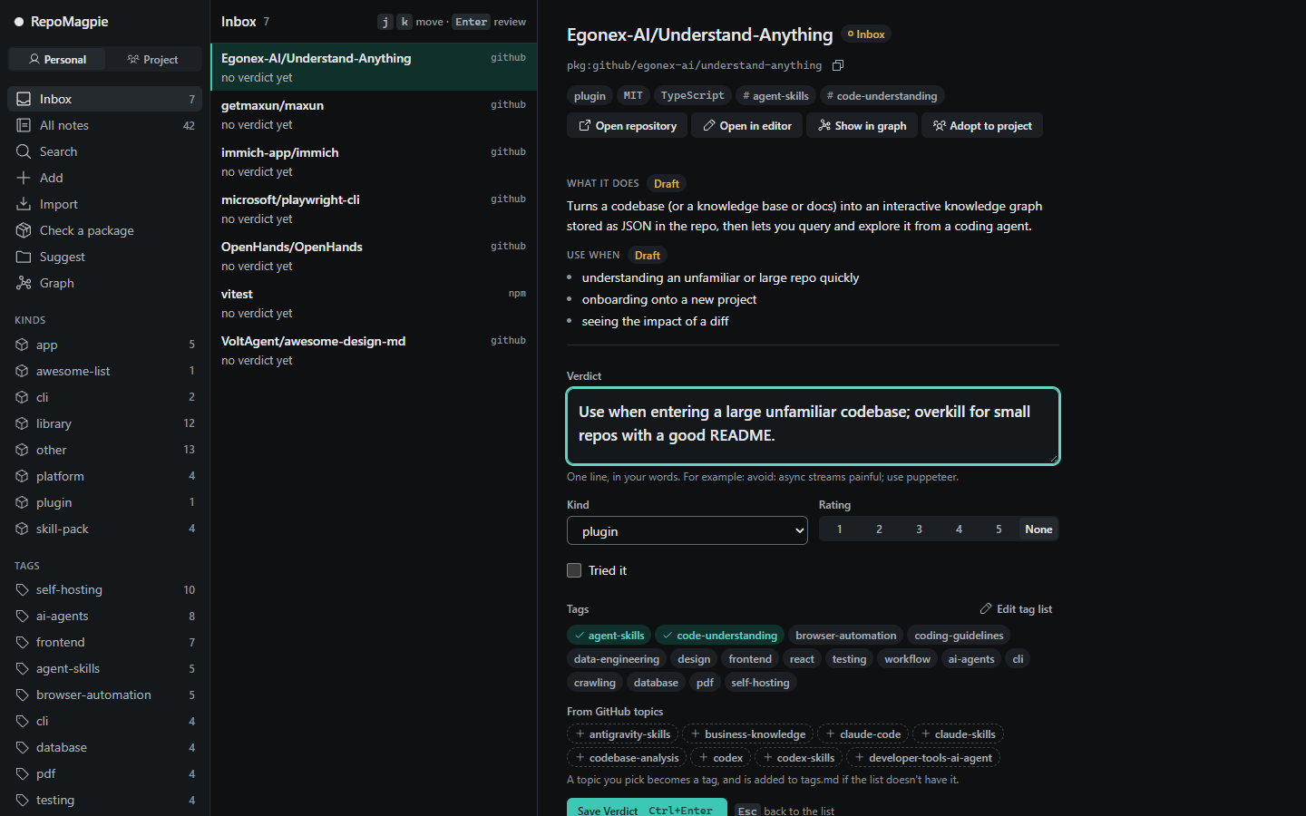Switch to the Project tab
The image size is (1306, 816).
(x=152, y=59)
